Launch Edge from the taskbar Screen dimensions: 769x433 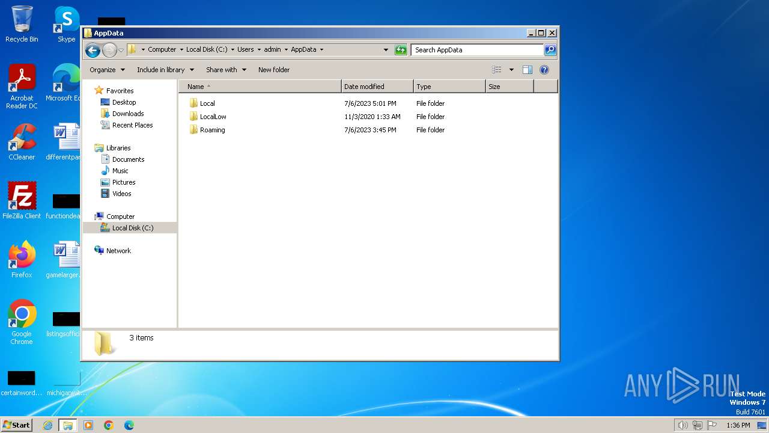[129, 425]
